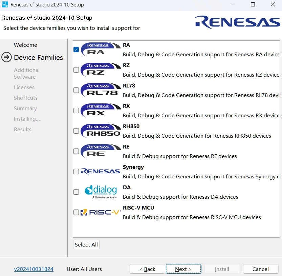Click the Install button

222,269
